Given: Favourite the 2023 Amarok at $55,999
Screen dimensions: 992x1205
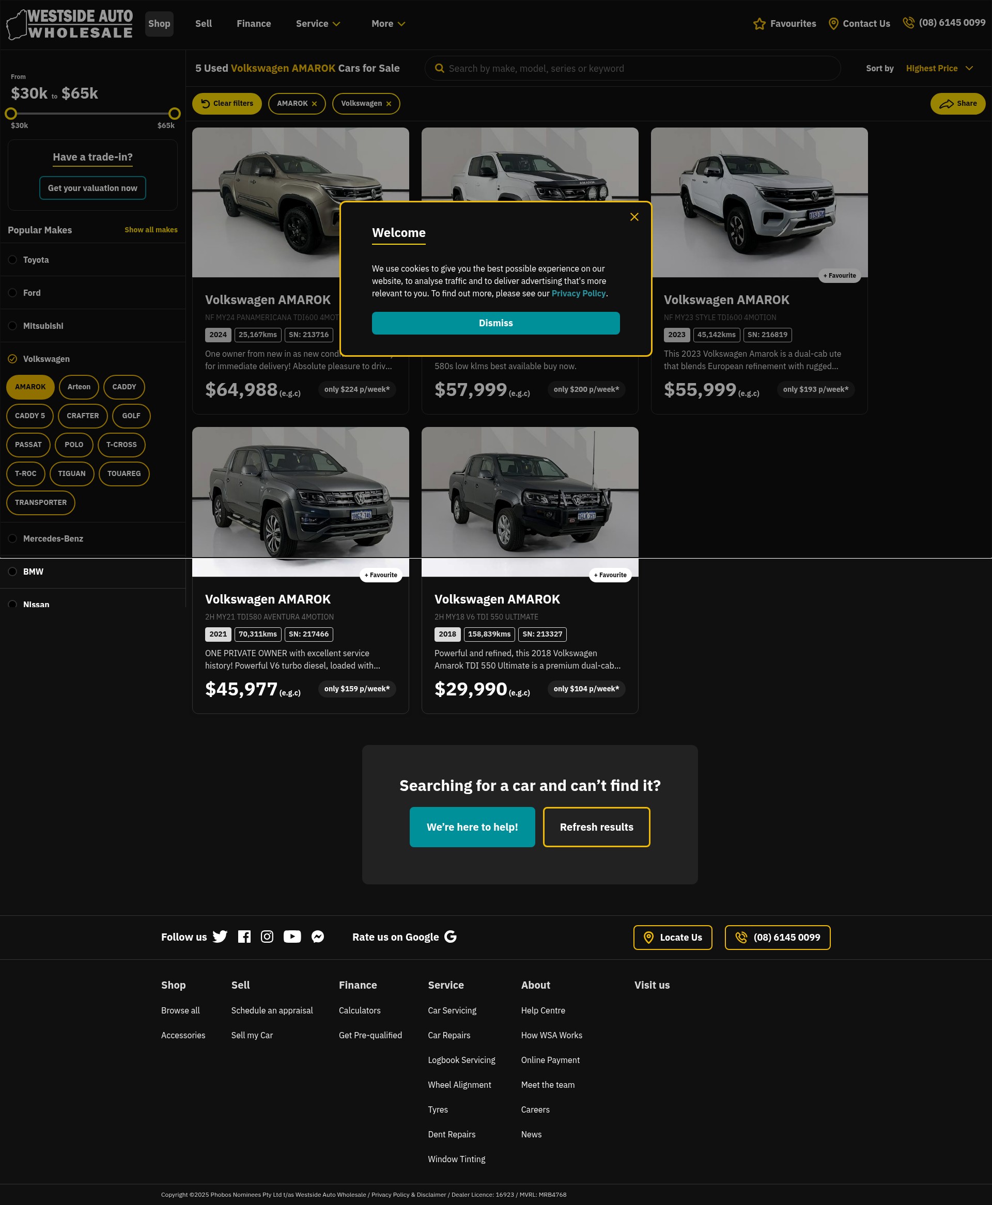Looking at the screenshot, I should click(840, 276).
